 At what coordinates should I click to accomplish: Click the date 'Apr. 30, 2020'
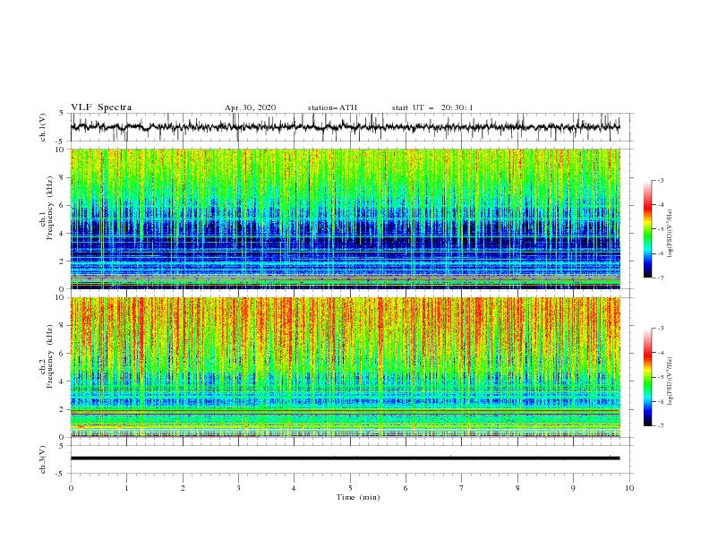point(250,107)
